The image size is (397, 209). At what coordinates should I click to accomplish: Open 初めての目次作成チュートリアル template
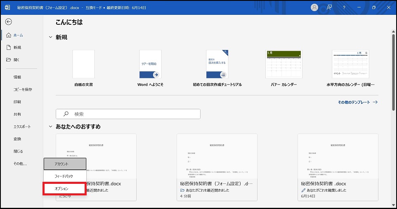coord(217,68)
